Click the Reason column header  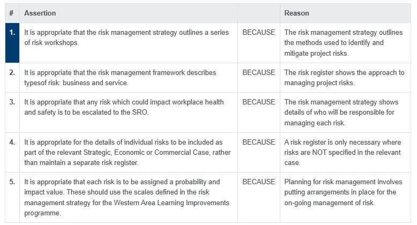pos(296,13)
